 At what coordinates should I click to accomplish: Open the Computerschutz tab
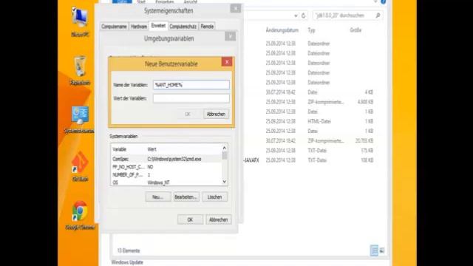coord(183,27)
